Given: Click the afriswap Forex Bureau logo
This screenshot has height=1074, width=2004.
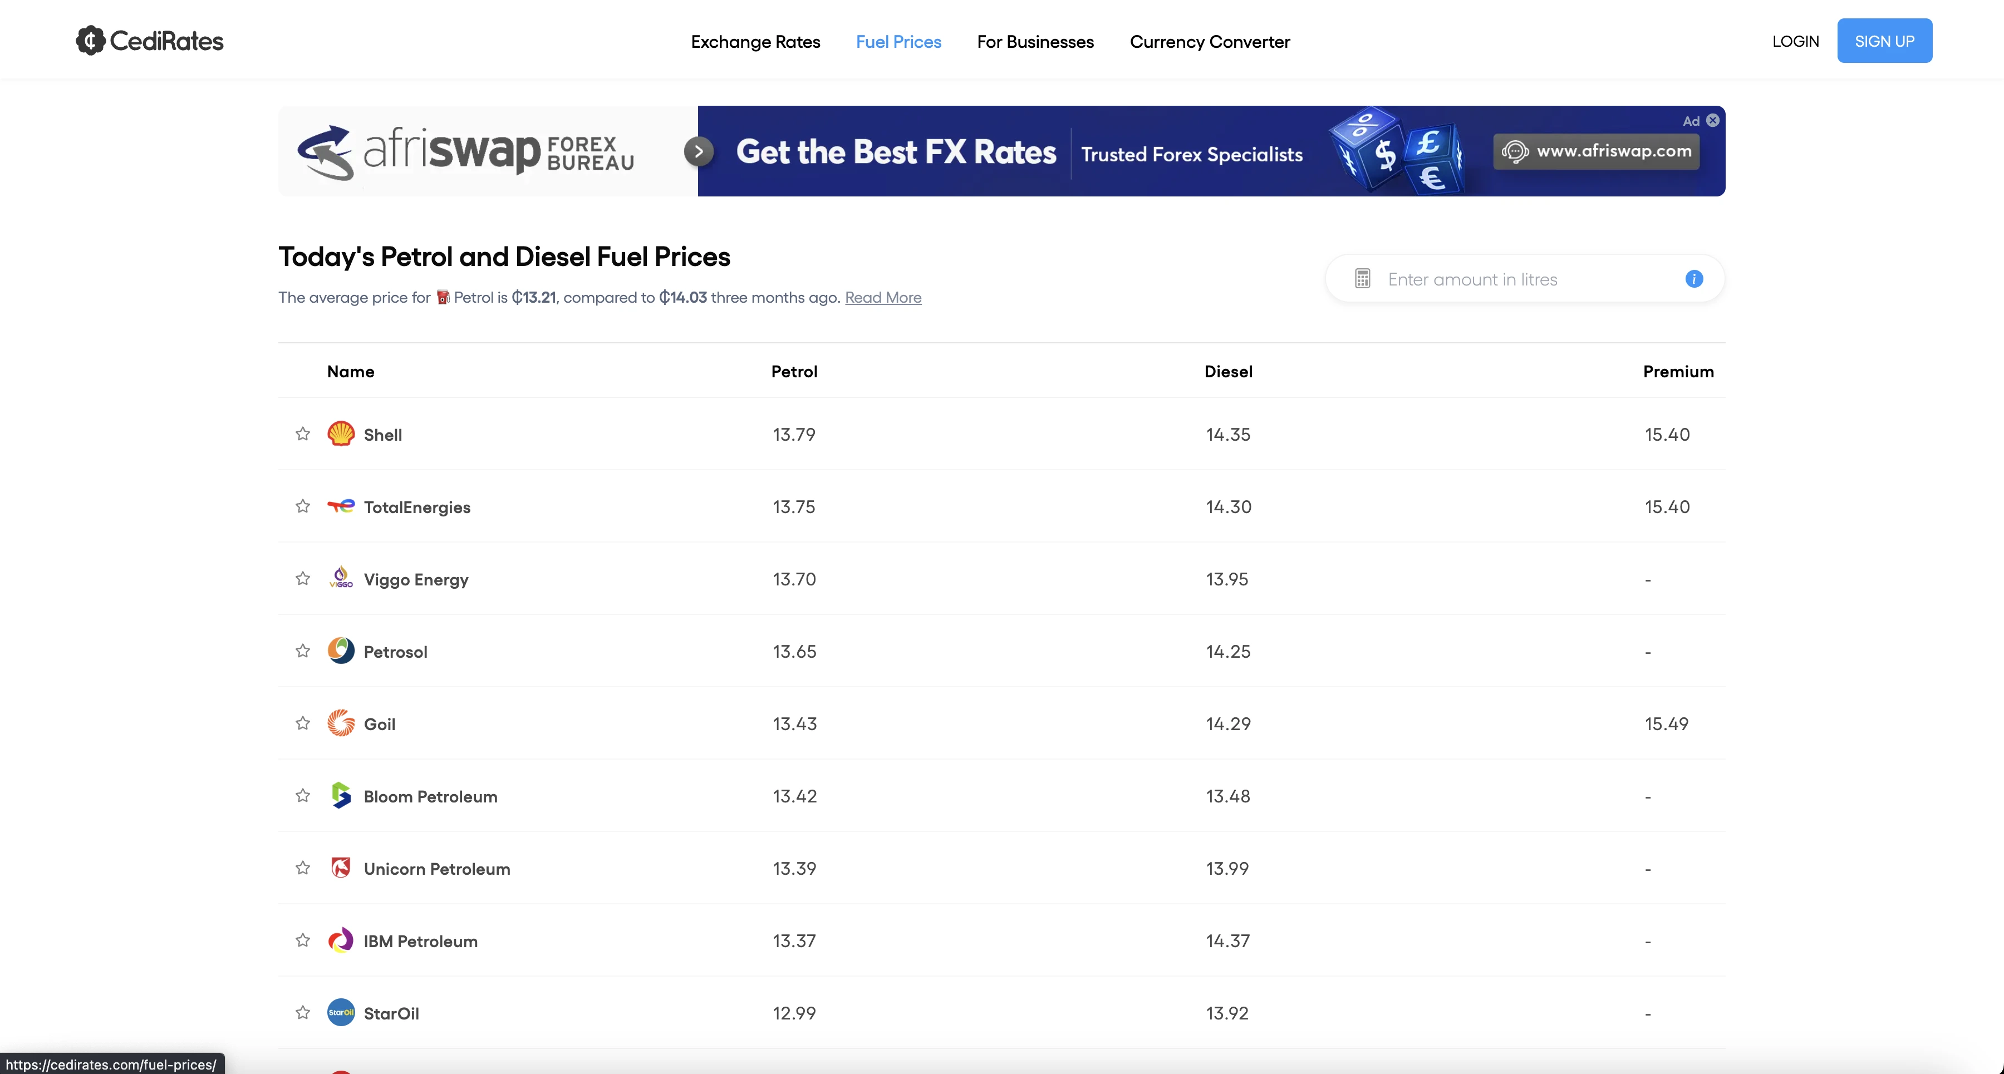Looking at the screenshot, I should 465,152.
